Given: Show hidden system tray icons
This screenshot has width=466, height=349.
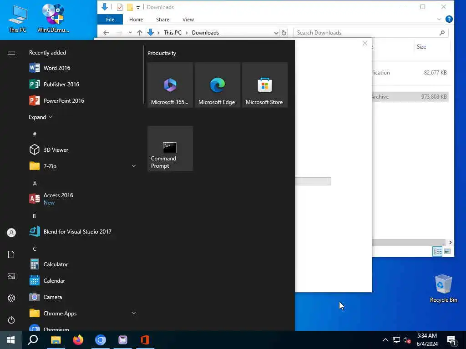Looking at the screenshot, I should tap(385, 340).
